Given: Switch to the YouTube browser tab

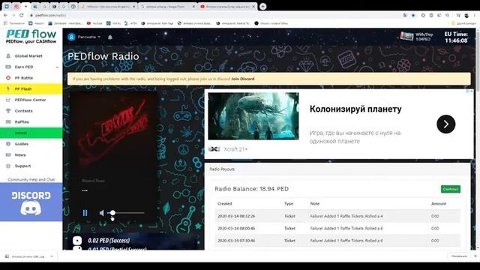Looking at the screenshot, I should pyautogui.click(x=226, y=7).
